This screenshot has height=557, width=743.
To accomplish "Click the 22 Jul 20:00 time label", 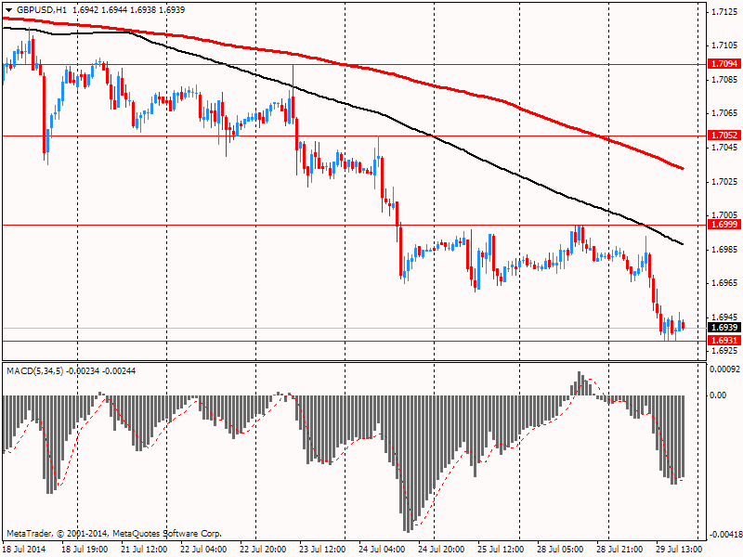I will [x=263, y=550].
